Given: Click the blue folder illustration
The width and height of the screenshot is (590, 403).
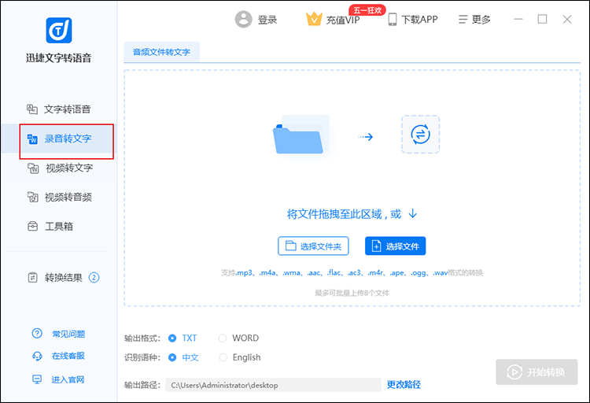Looking at the screenshot, I should pos(301,135).
